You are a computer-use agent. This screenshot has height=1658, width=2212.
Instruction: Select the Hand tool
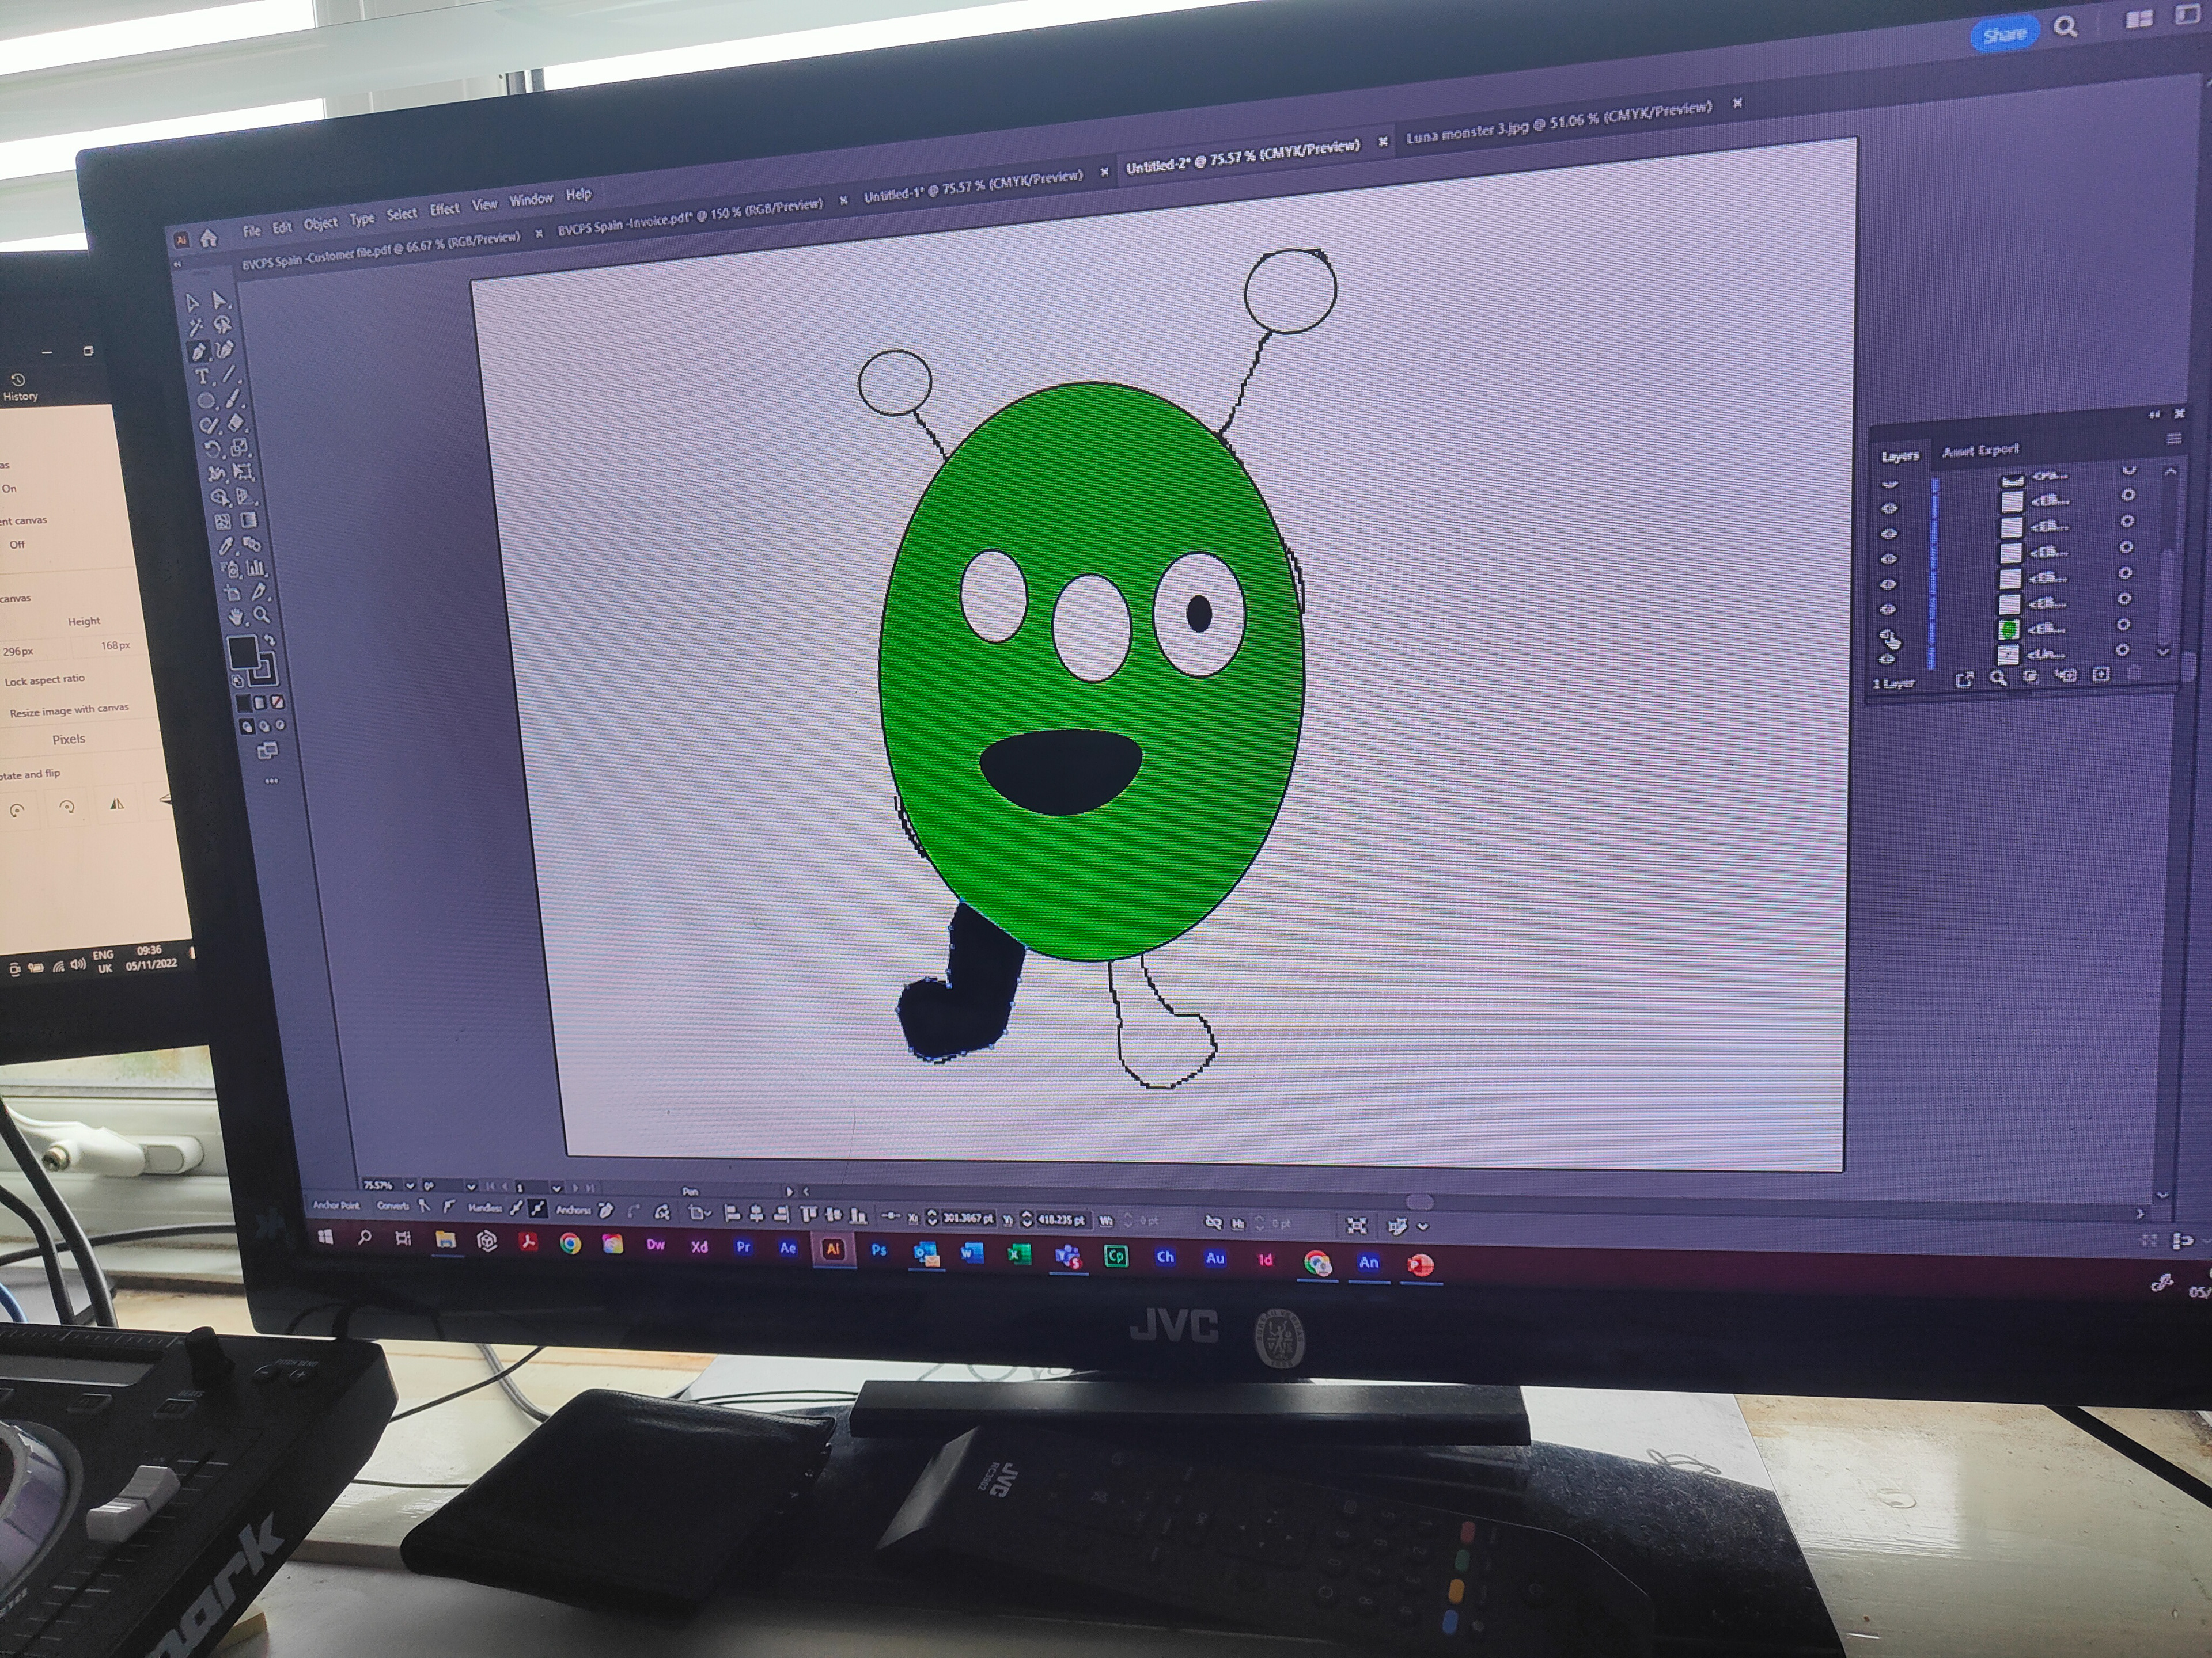(236, 618)
